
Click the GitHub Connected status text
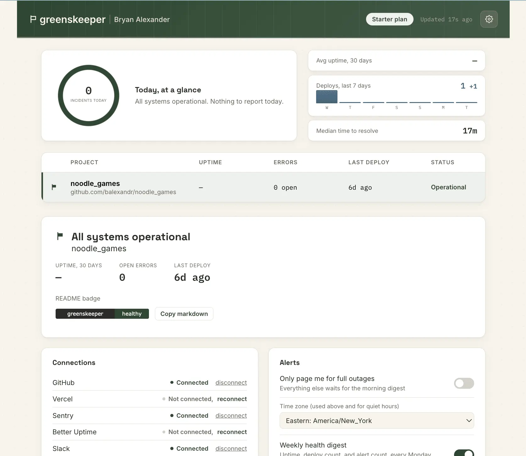click(x=192, y=383)
